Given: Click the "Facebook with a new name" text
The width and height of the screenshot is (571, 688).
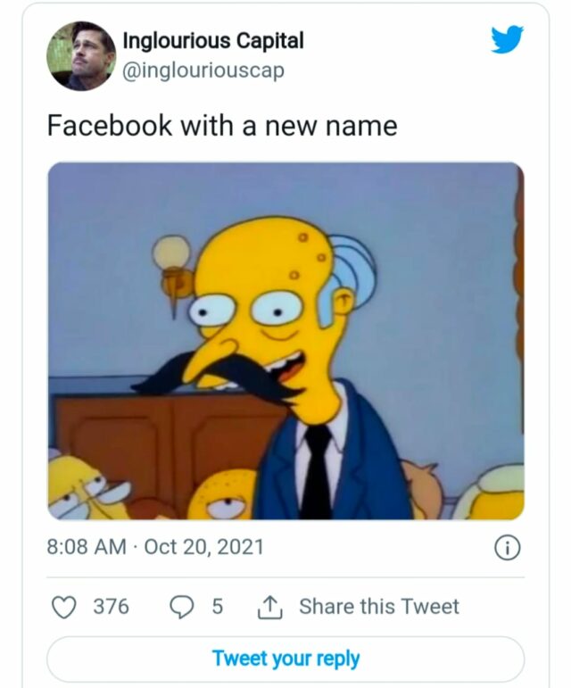Looking at the screenshot, I should (222, 126).
